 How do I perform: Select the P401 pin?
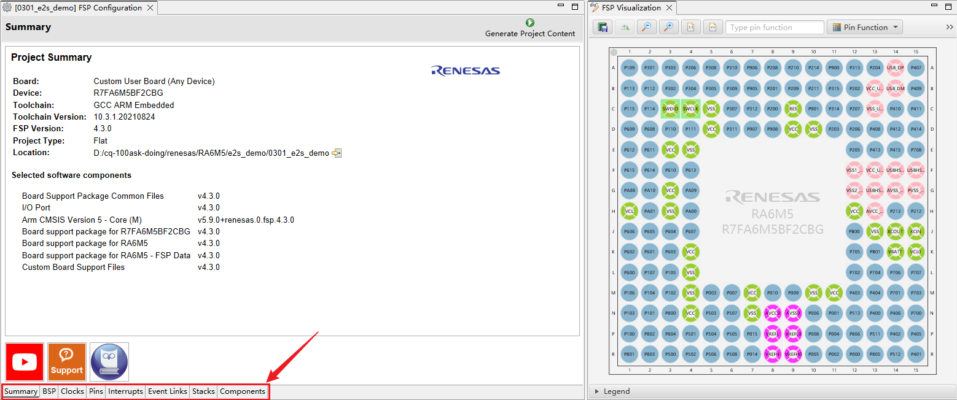pos(916,354)
